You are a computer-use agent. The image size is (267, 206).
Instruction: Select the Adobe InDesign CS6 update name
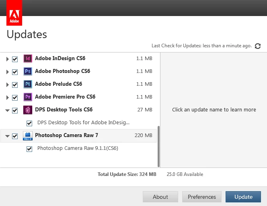coord(60,59)
